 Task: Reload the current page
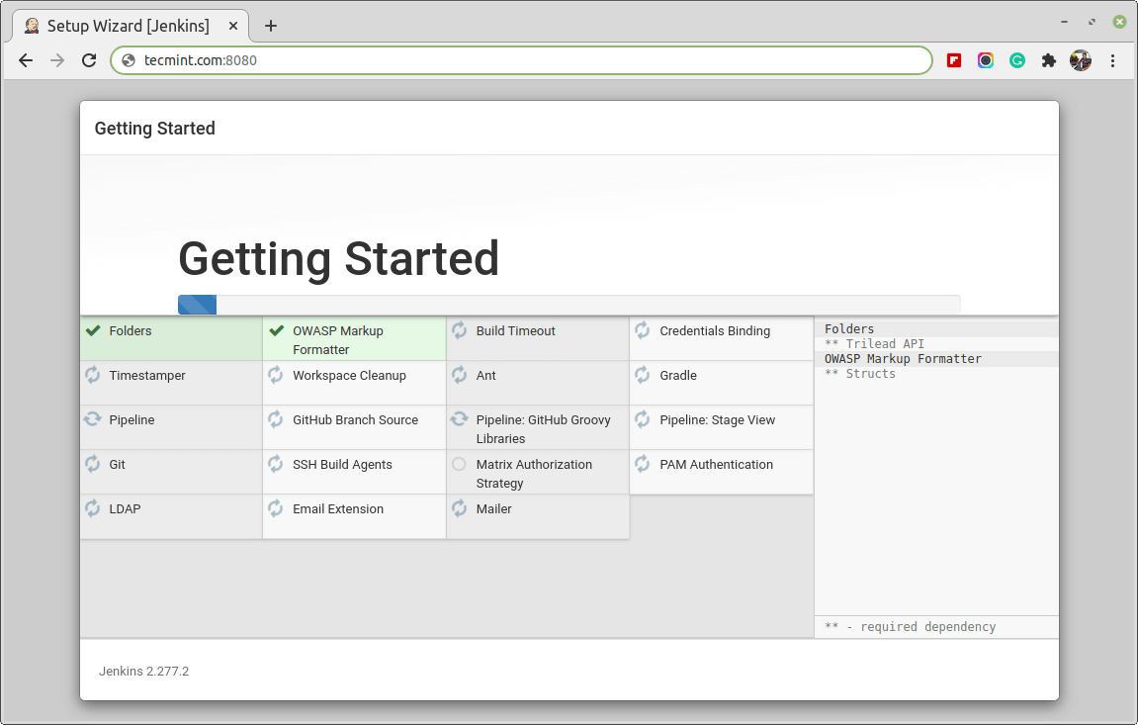point(89,60)
